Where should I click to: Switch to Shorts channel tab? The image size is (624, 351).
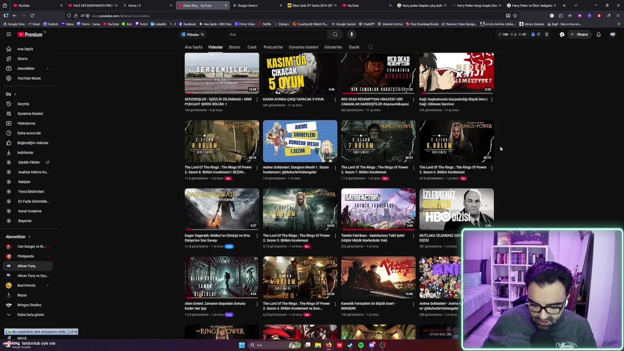click(234, 47)
